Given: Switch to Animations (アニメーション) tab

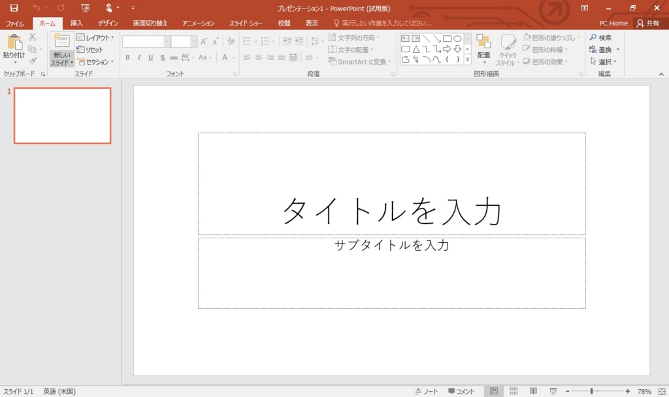Looking at the screenshot, I should coord(198,24).
